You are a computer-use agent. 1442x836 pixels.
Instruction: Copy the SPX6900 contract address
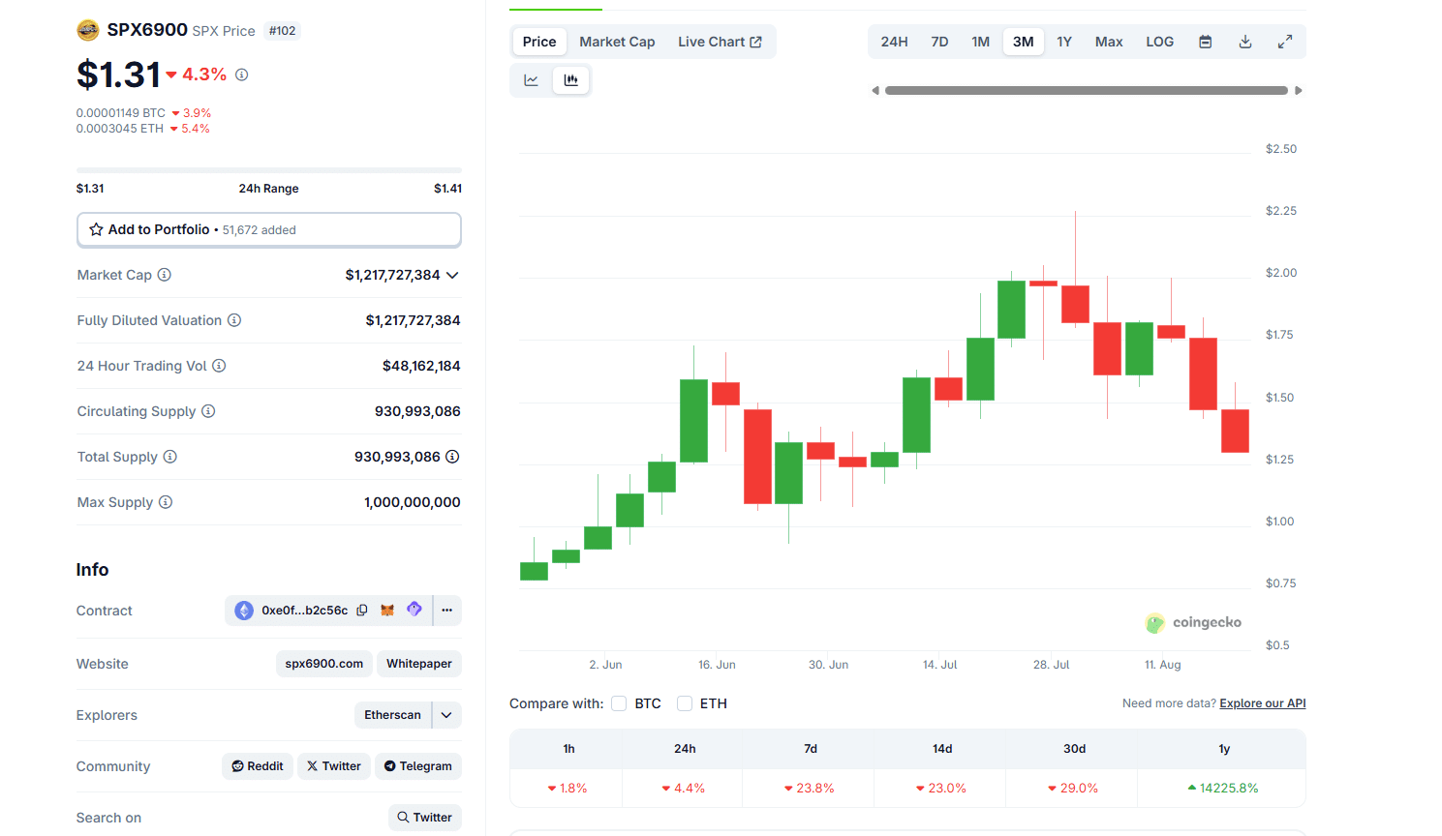pyautogui.click(x=362, y=610)
